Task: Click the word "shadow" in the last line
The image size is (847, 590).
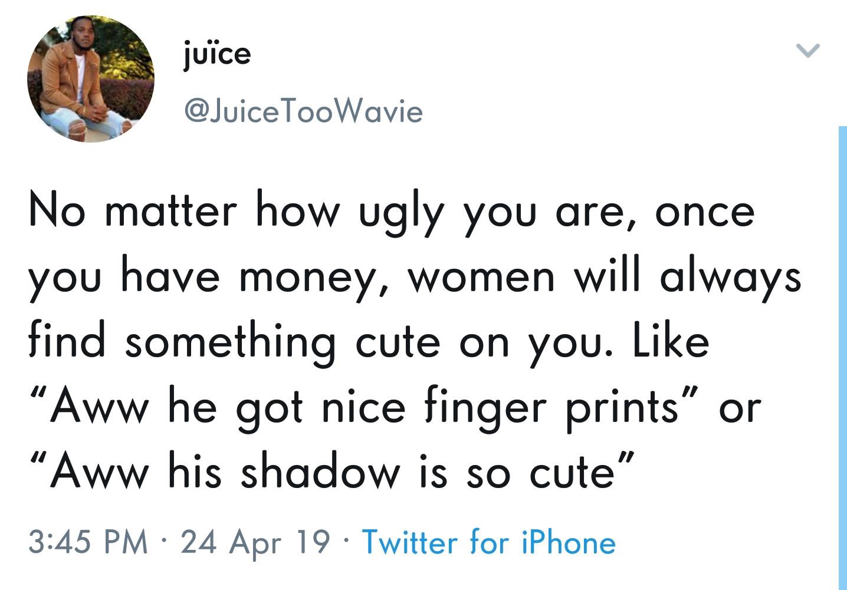Action: 319,473
